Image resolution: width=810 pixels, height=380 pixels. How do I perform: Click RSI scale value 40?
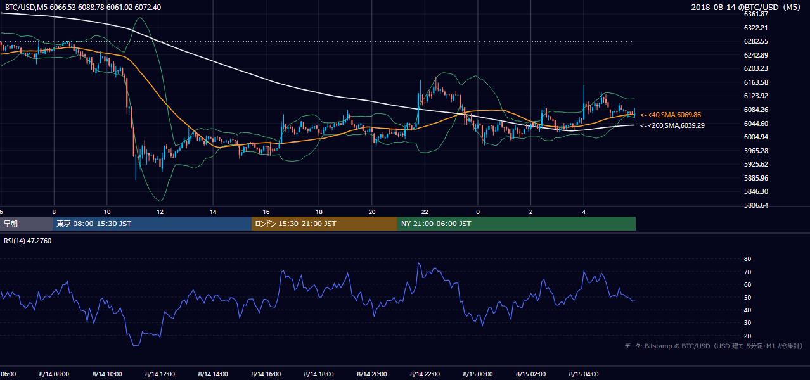tap(747, 310)
